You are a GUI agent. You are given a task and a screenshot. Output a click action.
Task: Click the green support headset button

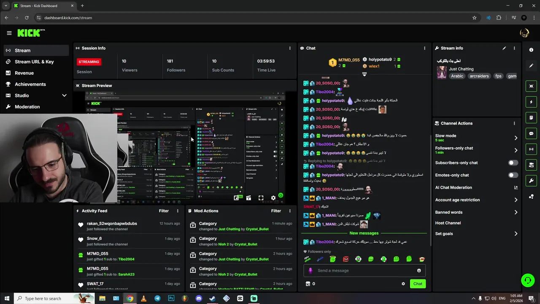[527, 280]
